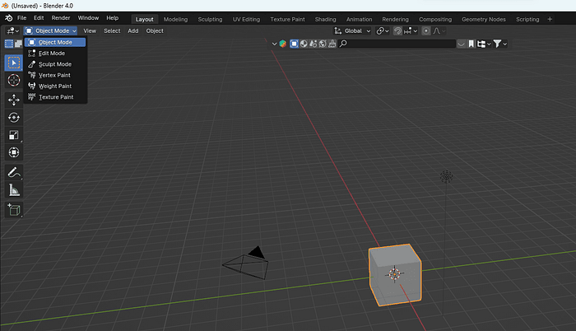Activate the Cursor tool
This screenshot has width=576, height=331.
(13, 80)
